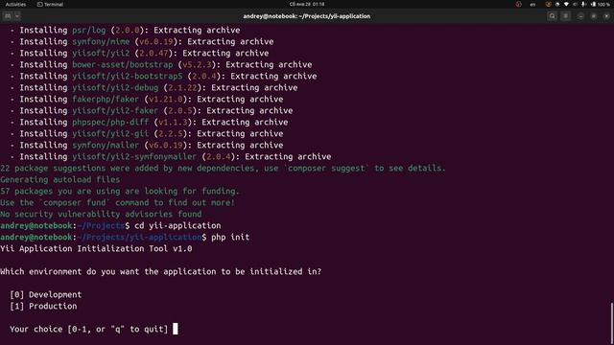Click the 'bower-asset/bootstrap' package name
Image resolution: width=614 pixels, height=345 pixels.
(x=123, y=64)
